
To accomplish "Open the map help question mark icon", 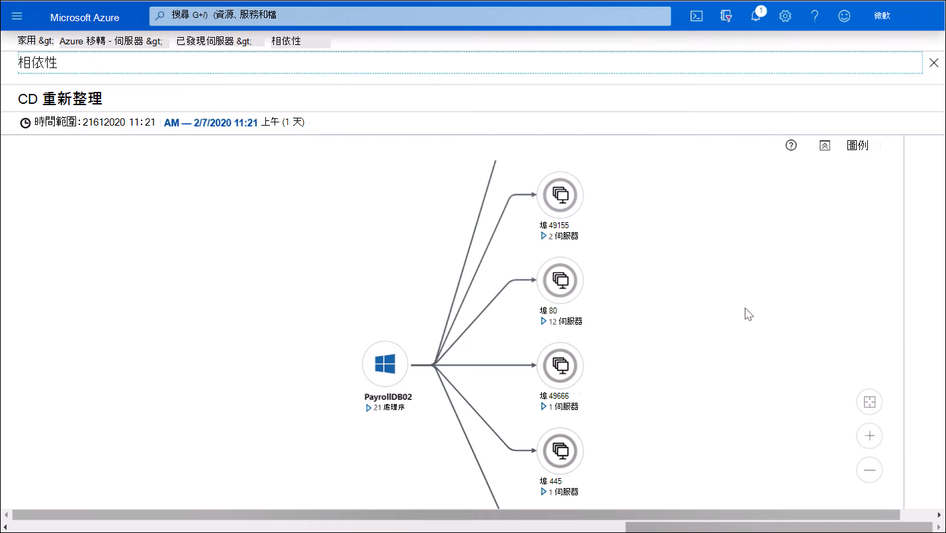I will point(791,145).
